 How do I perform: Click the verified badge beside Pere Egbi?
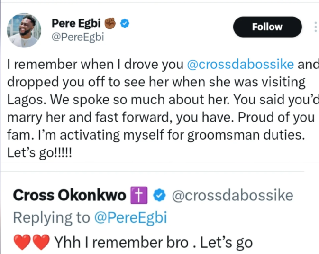pos(125,23)
